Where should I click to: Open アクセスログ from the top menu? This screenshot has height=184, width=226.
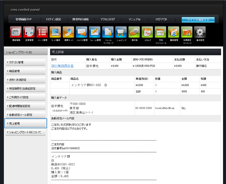click(x=107, y=20)
